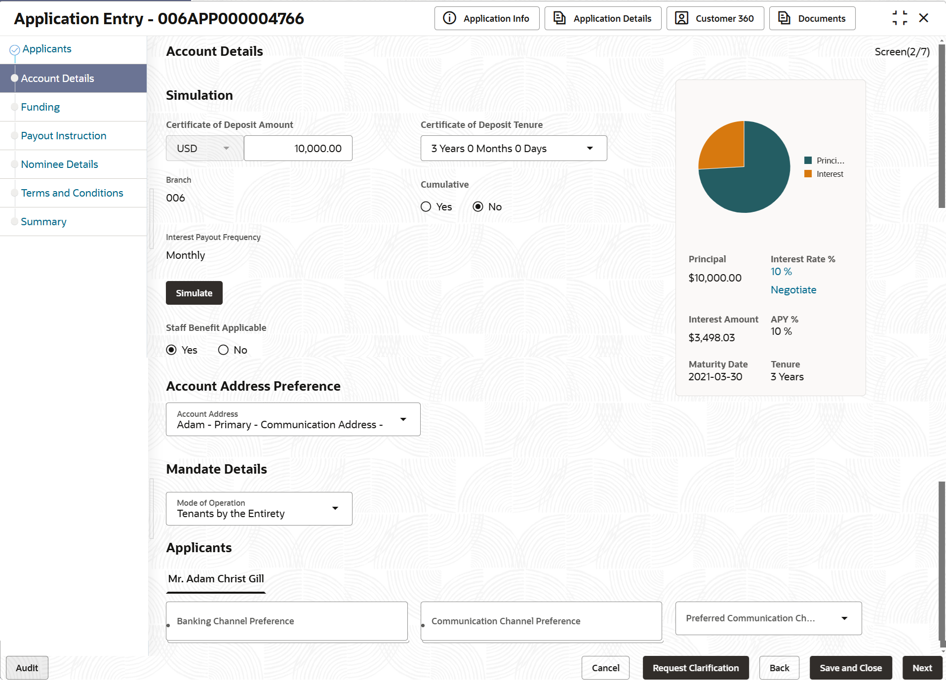Screen dimensions: 946x688
Task: Open Application Details document icon
Action: click(x=559, y=18)
